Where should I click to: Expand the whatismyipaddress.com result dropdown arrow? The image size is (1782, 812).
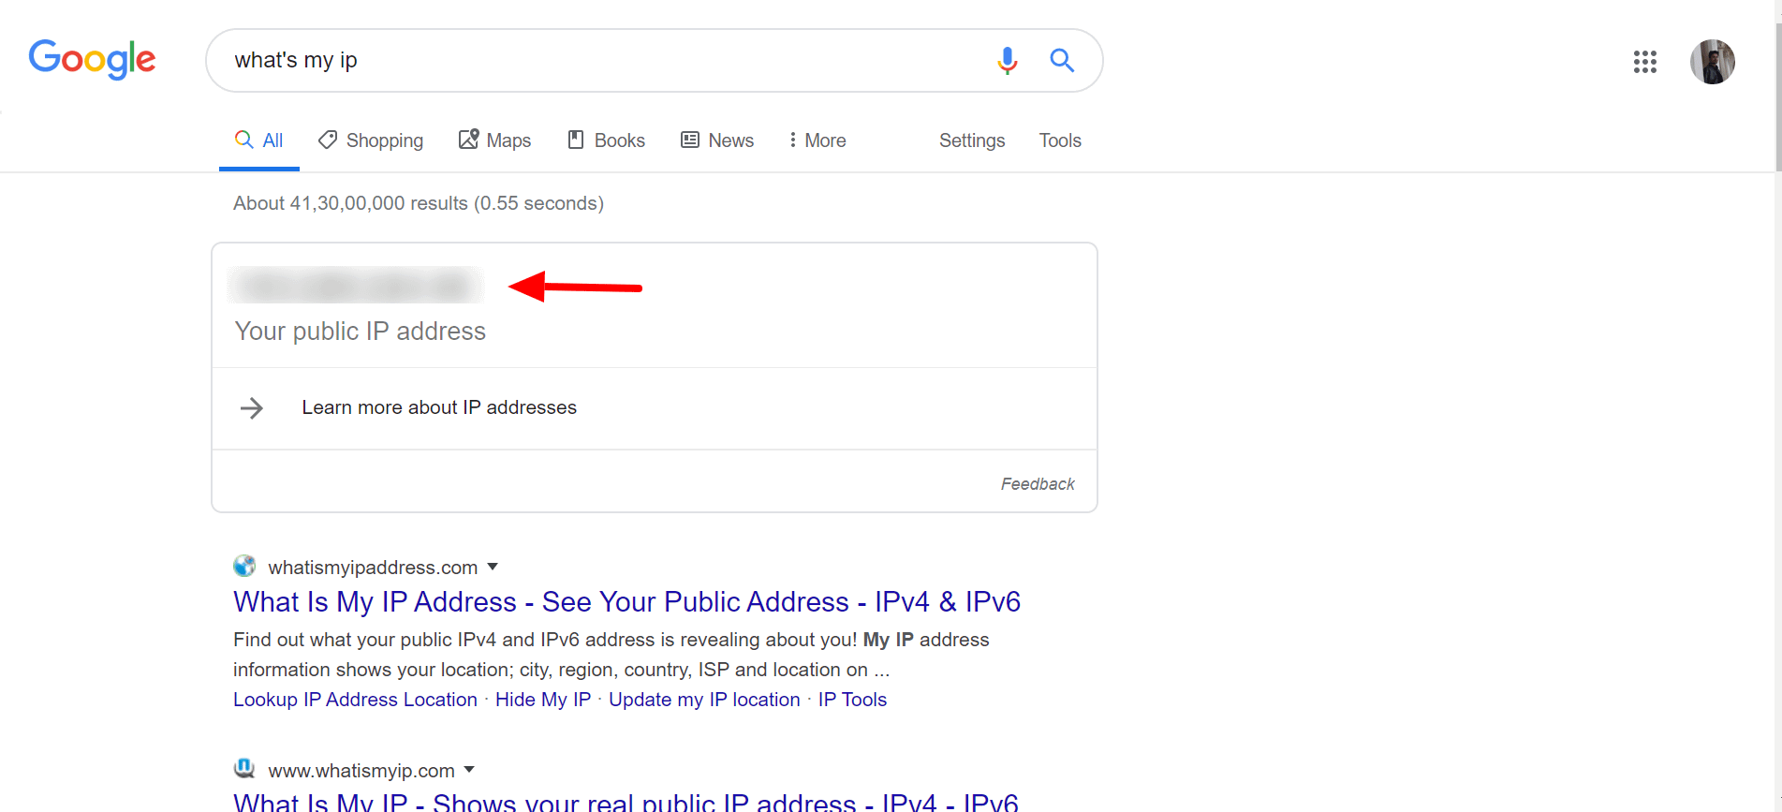tap(493, 567)
